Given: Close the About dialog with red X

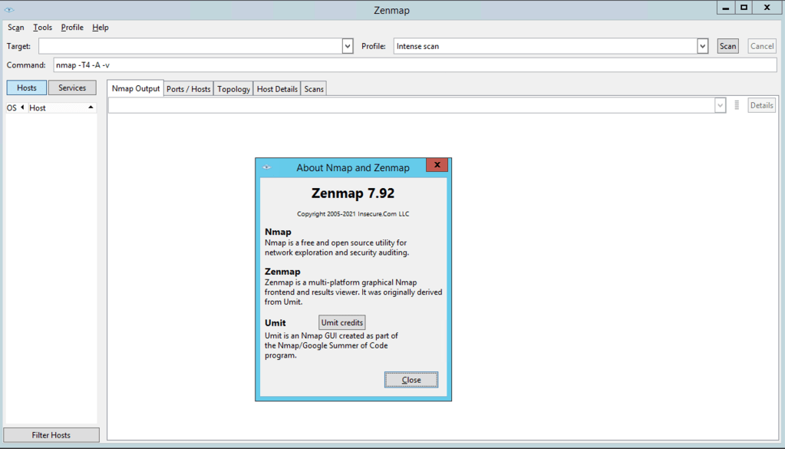Looking at the screenshot, I should 437,165.
